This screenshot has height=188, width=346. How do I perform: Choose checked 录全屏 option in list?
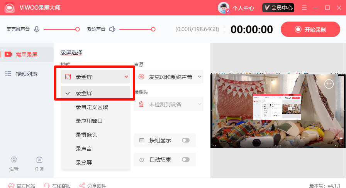click(x=95, y=93)
